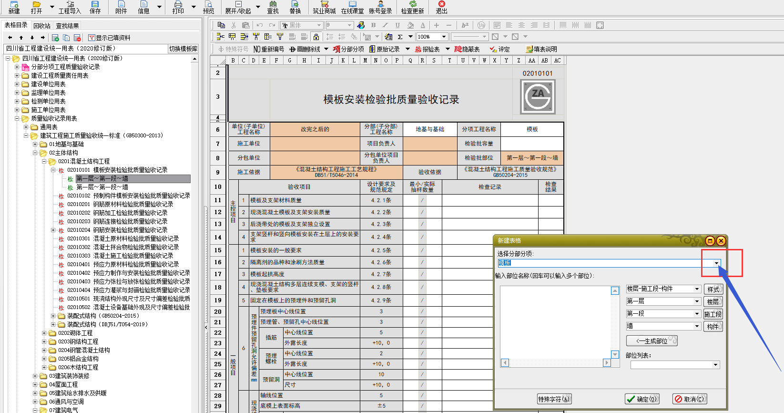This screenshot has width=784, height=413.
Task: Click the 取消(C) cancel button
Action: [x=690, y=399]
